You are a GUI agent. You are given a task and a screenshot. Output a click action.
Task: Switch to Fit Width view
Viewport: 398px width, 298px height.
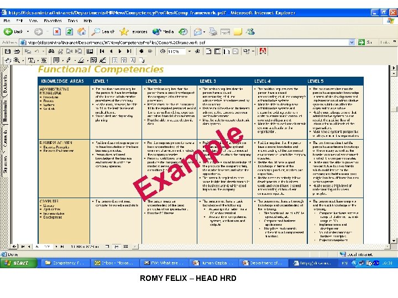227,51
